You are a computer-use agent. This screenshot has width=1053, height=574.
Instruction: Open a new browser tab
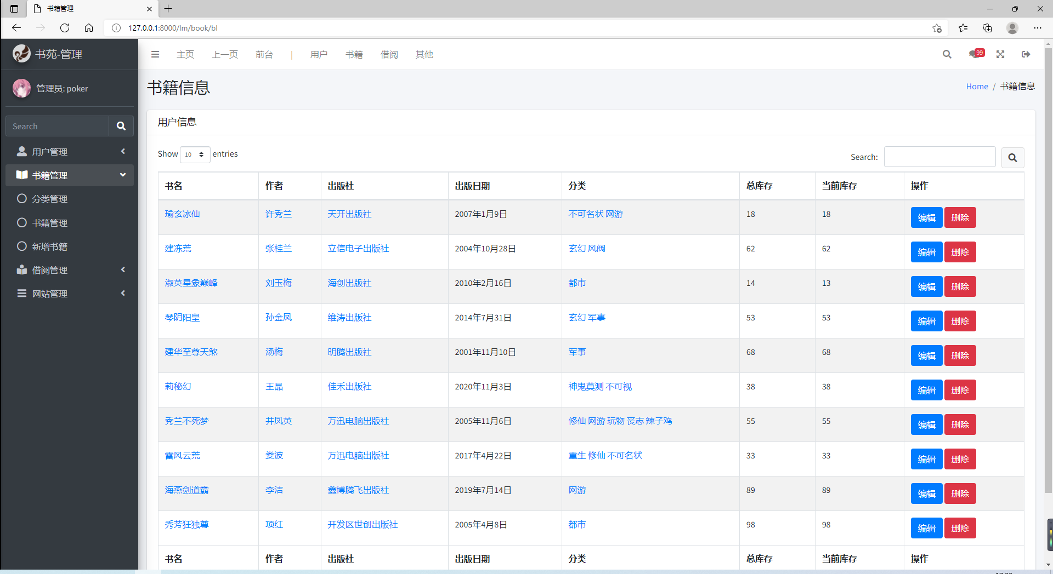(168, 9)
